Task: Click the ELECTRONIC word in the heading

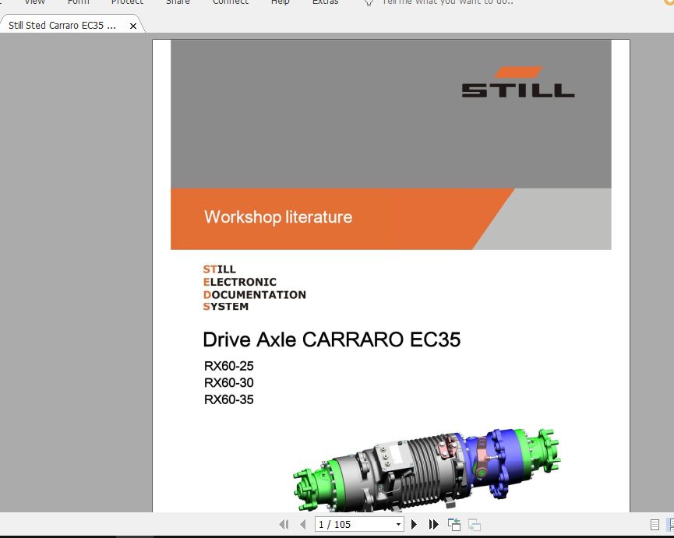Action: 240,282
